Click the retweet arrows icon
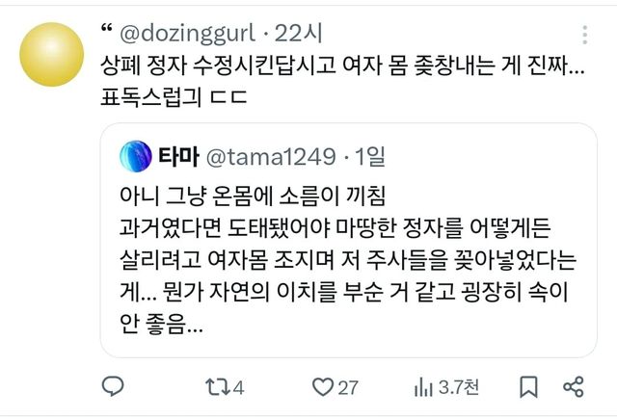617x419 pixels. pos(218,387)
